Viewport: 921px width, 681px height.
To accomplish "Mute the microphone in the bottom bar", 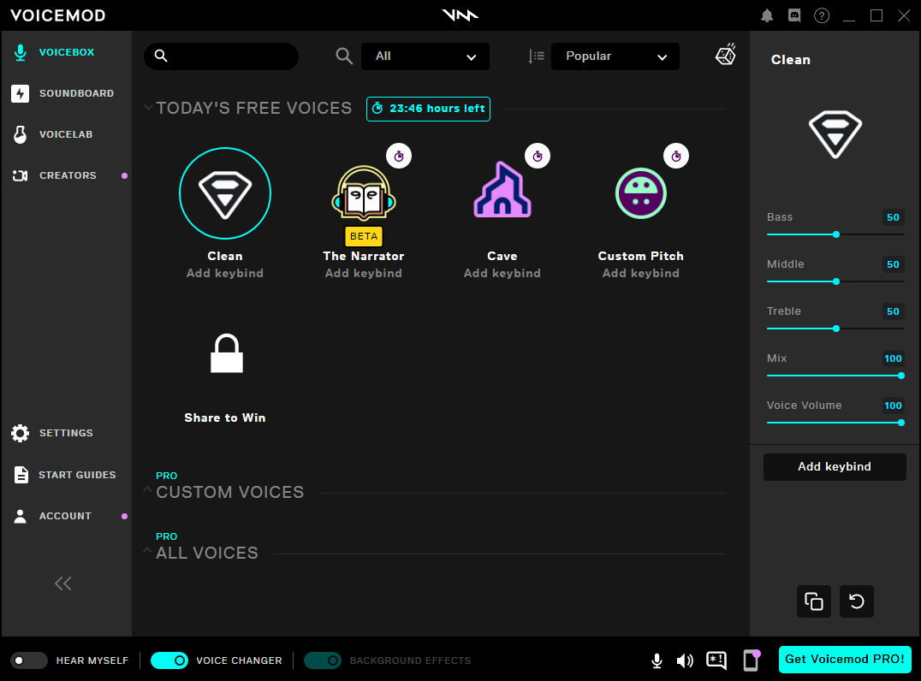I will pos(657,660).
